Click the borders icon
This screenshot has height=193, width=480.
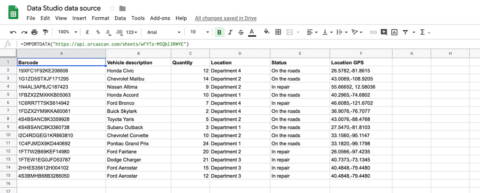click(278, 32)
